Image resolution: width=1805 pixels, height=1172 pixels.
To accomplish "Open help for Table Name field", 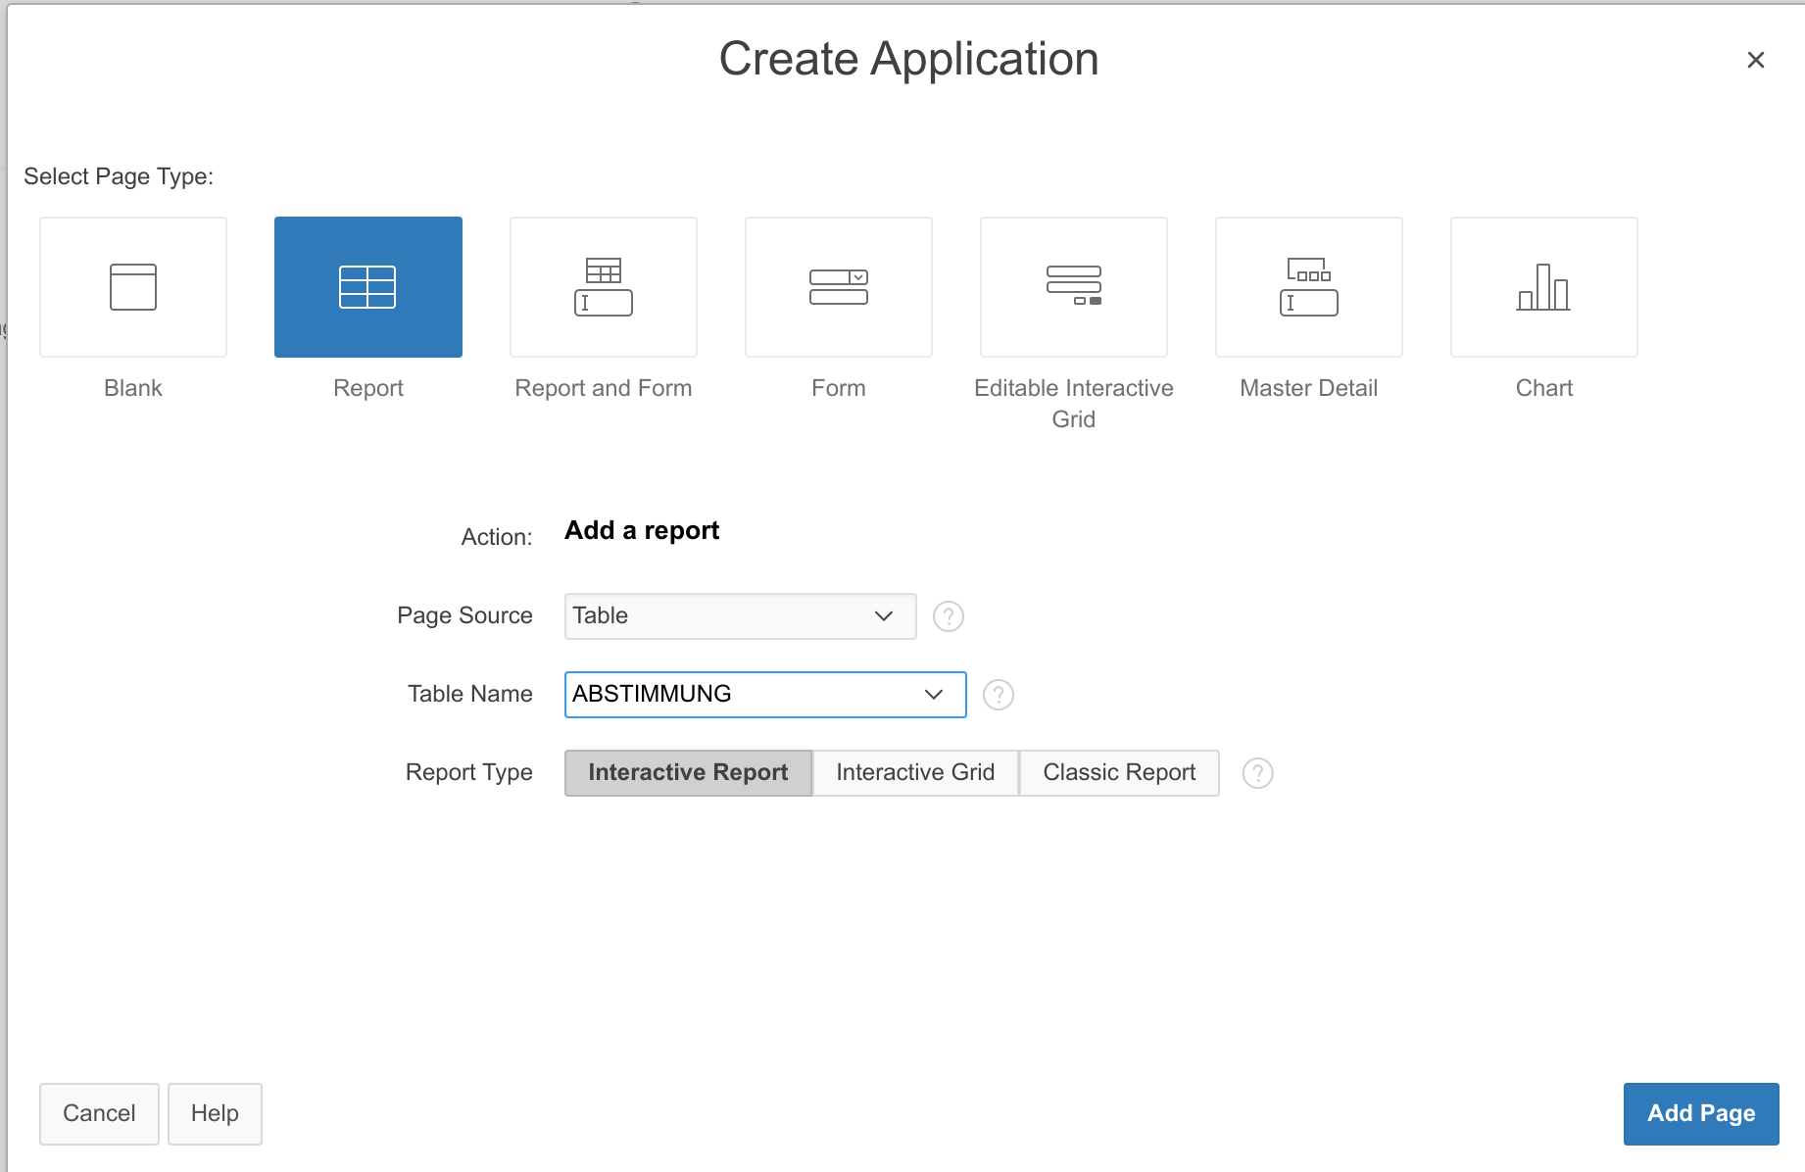I will (x=999, y=695).
